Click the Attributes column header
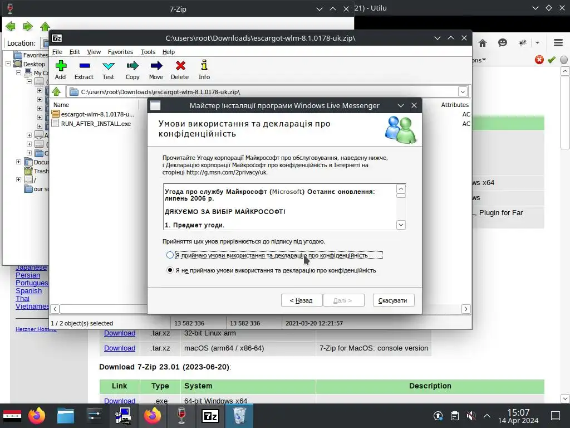This screenshot has width=570, height=428. click(x=455, y=105)
